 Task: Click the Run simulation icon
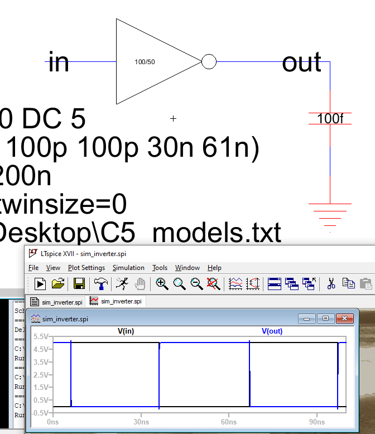point(40,284)
